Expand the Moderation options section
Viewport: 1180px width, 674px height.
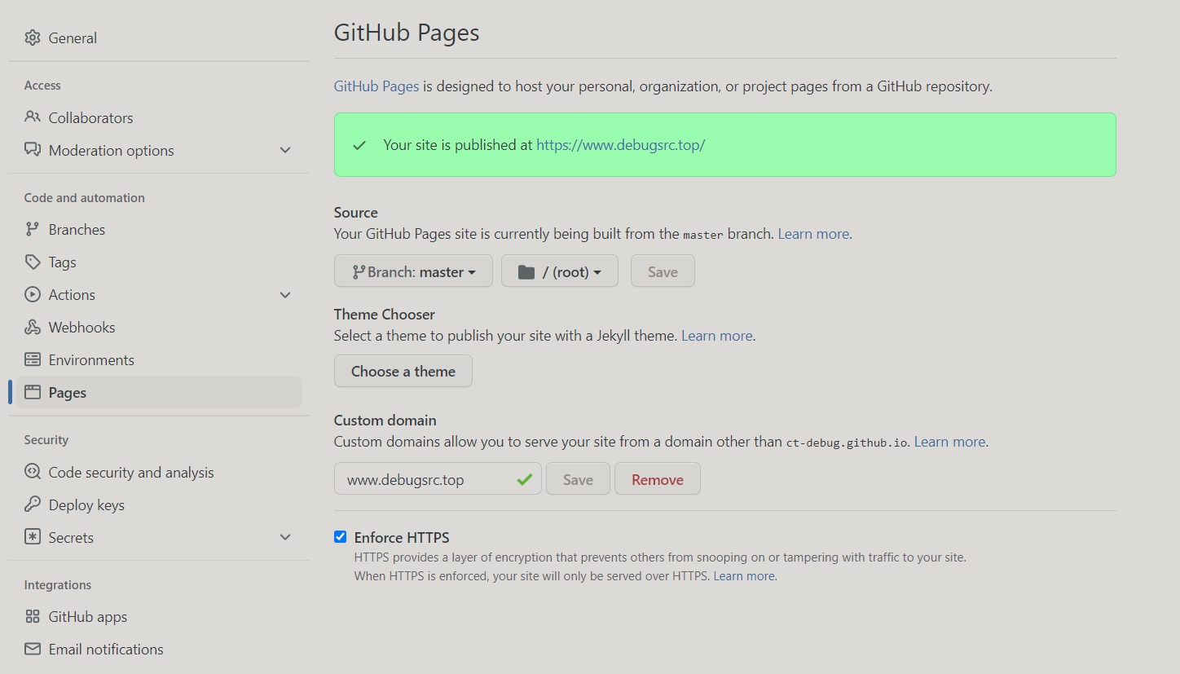pos(285,151)
